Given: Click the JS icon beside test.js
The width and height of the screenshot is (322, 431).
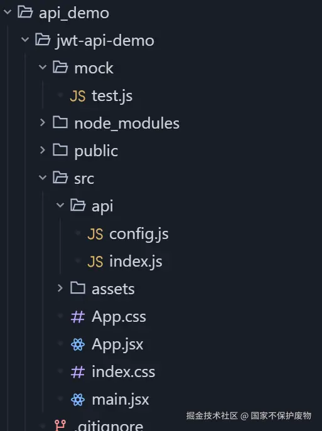Looking at the screenshot, I should click(78, 96).
